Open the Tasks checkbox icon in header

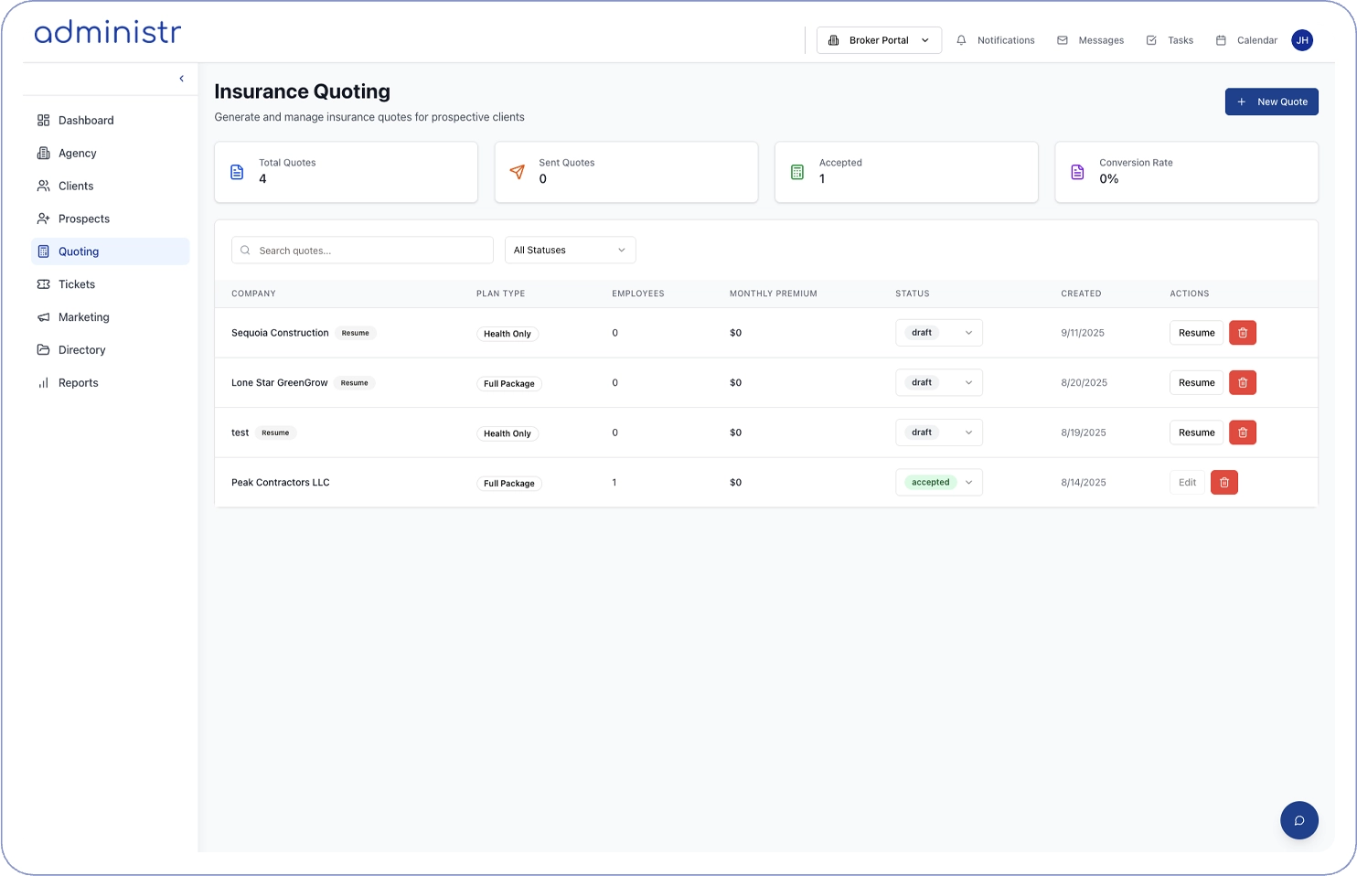tap(1151, 40)
